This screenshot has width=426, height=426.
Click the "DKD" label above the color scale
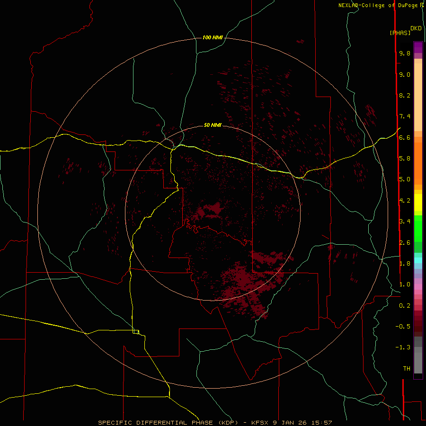(416, 28)
